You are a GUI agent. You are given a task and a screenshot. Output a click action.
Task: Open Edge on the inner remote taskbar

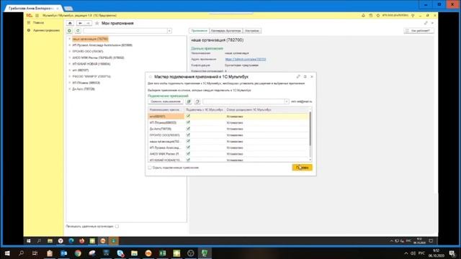(71, 241)
